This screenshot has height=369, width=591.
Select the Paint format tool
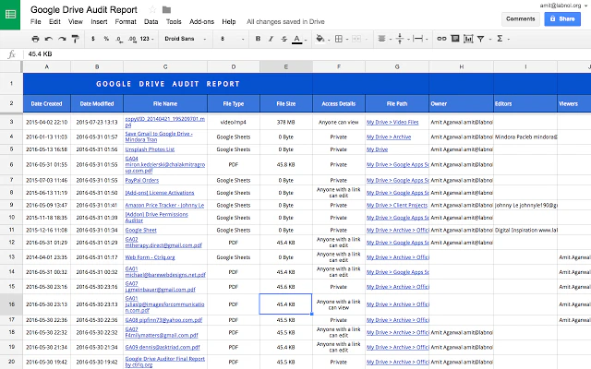pyautogui.click(x=76, y=39)
